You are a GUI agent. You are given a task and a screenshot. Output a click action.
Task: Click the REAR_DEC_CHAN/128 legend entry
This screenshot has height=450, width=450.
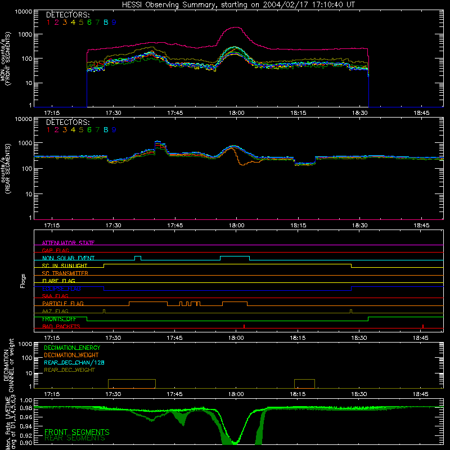pos(74,362)
